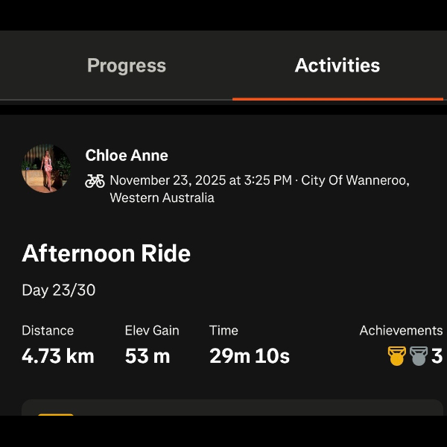Click the Distance stat label
The image size is (447, 447).
click(48, 330)
